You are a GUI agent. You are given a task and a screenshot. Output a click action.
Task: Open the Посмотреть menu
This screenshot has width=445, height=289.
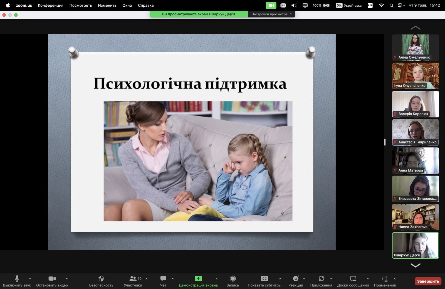coord(81,5)
